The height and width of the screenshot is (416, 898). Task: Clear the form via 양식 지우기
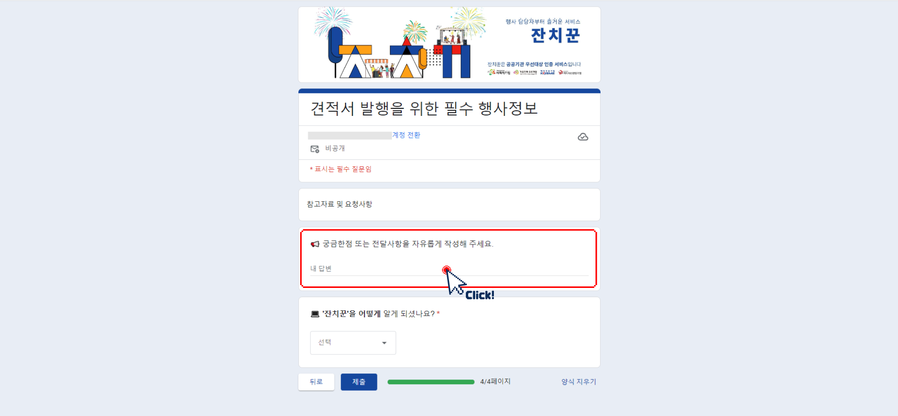(579, 382)
